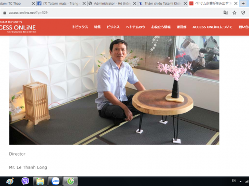The height and width of the screenshot is (186, 249).
Task: Launch Viber from the taskbar
Action: click(x=25, y=181)
